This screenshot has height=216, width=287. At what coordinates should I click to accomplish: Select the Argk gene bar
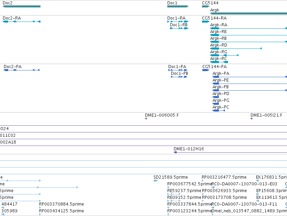pos(249,13)
